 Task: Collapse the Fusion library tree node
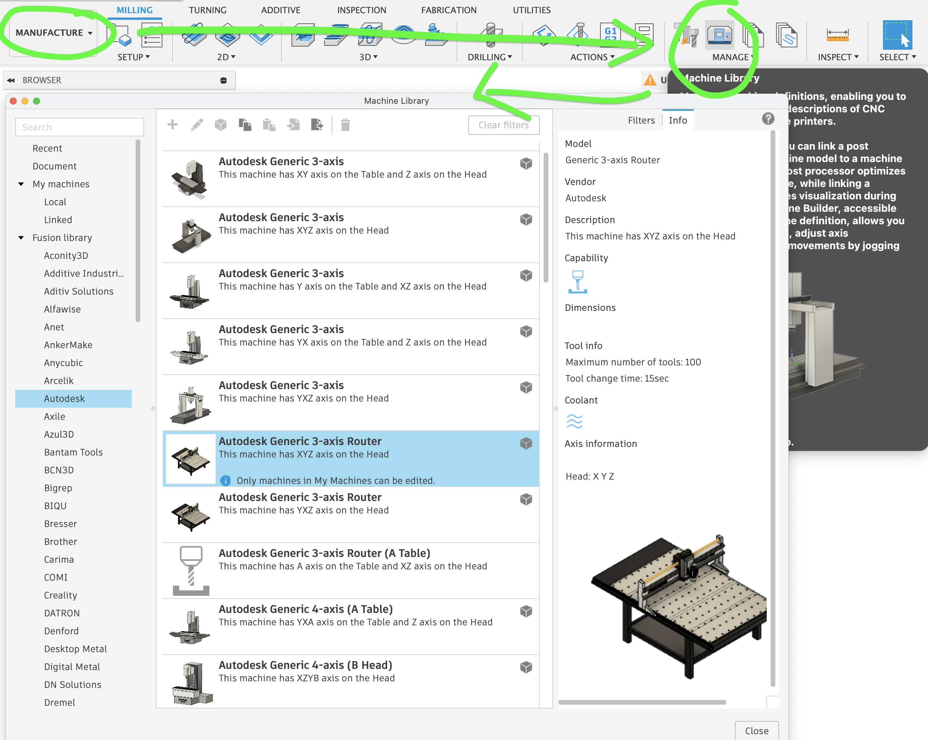[21, 237]
